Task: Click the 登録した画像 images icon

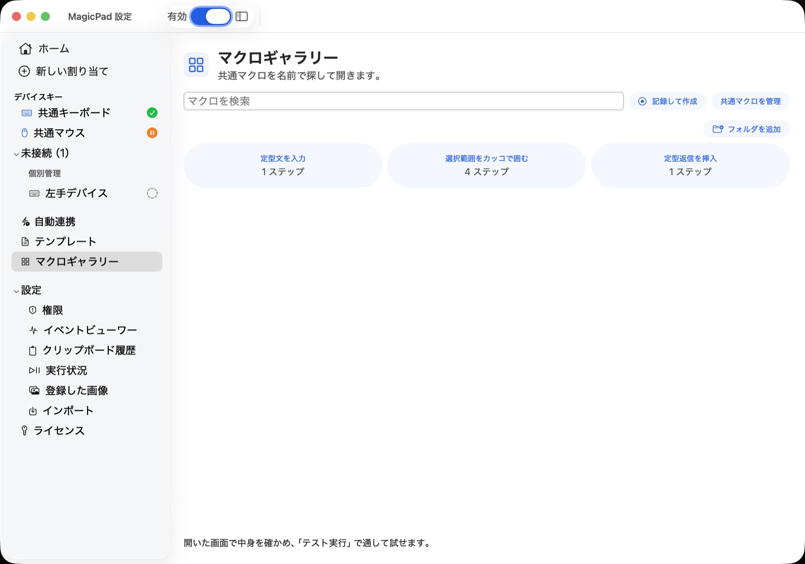Action: [34, 391]
